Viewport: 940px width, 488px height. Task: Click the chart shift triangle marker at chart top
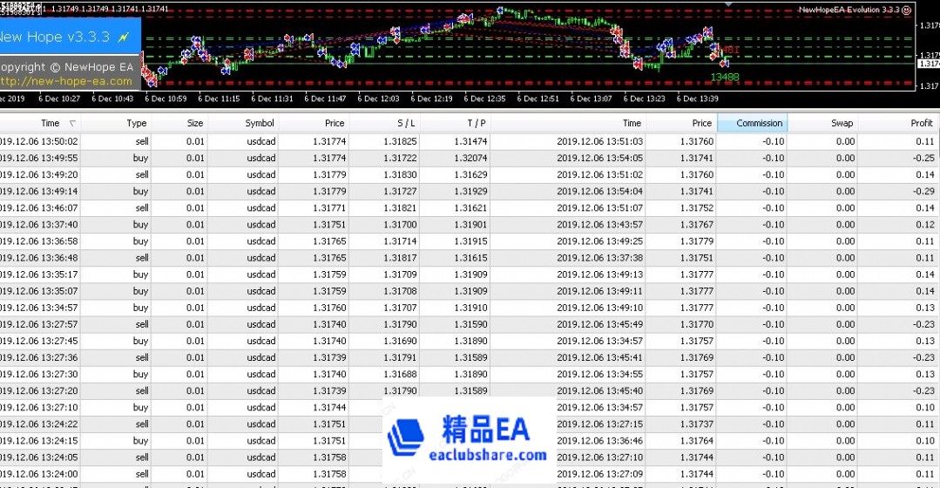click(x=728, y=4)
